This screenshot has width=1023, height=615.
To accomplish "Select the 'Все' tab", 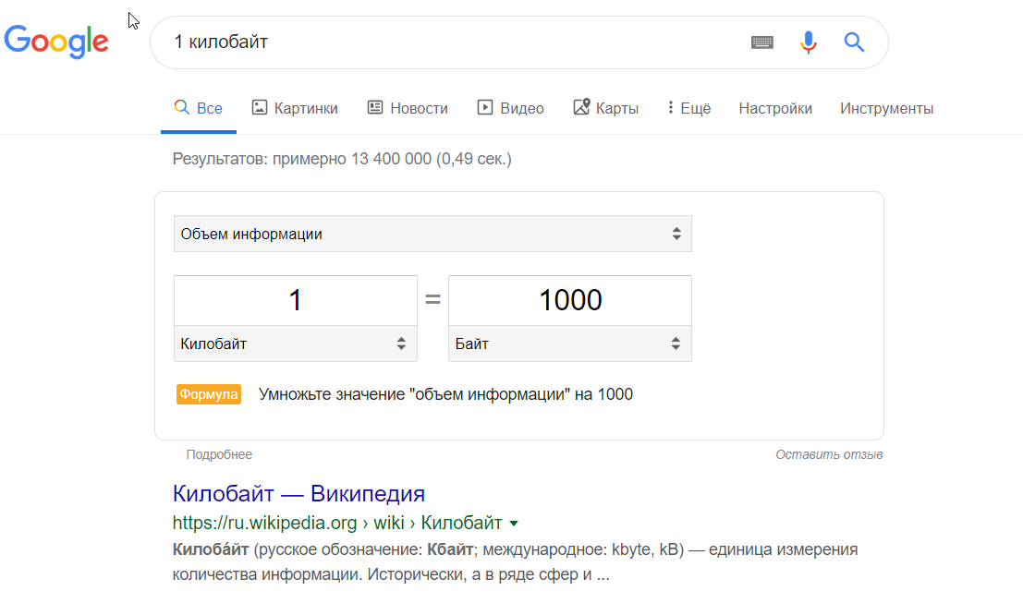I will (199, 108).
